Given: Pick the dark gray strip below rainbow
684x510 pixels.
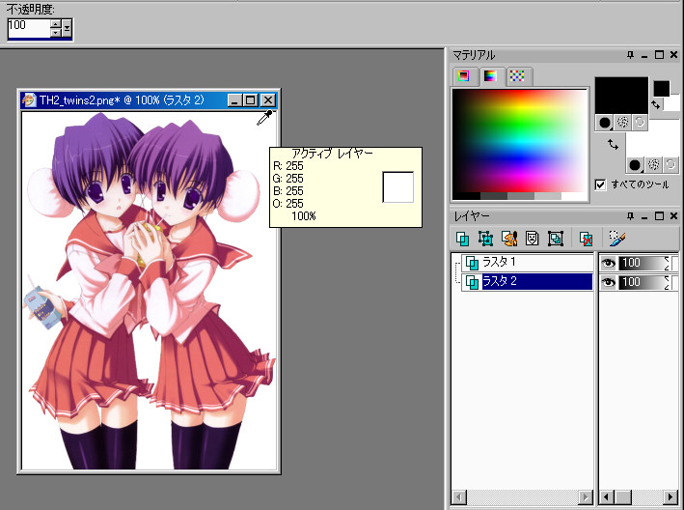Looking at the screenshot, I should pyautogui.click(x=493, y=196).
